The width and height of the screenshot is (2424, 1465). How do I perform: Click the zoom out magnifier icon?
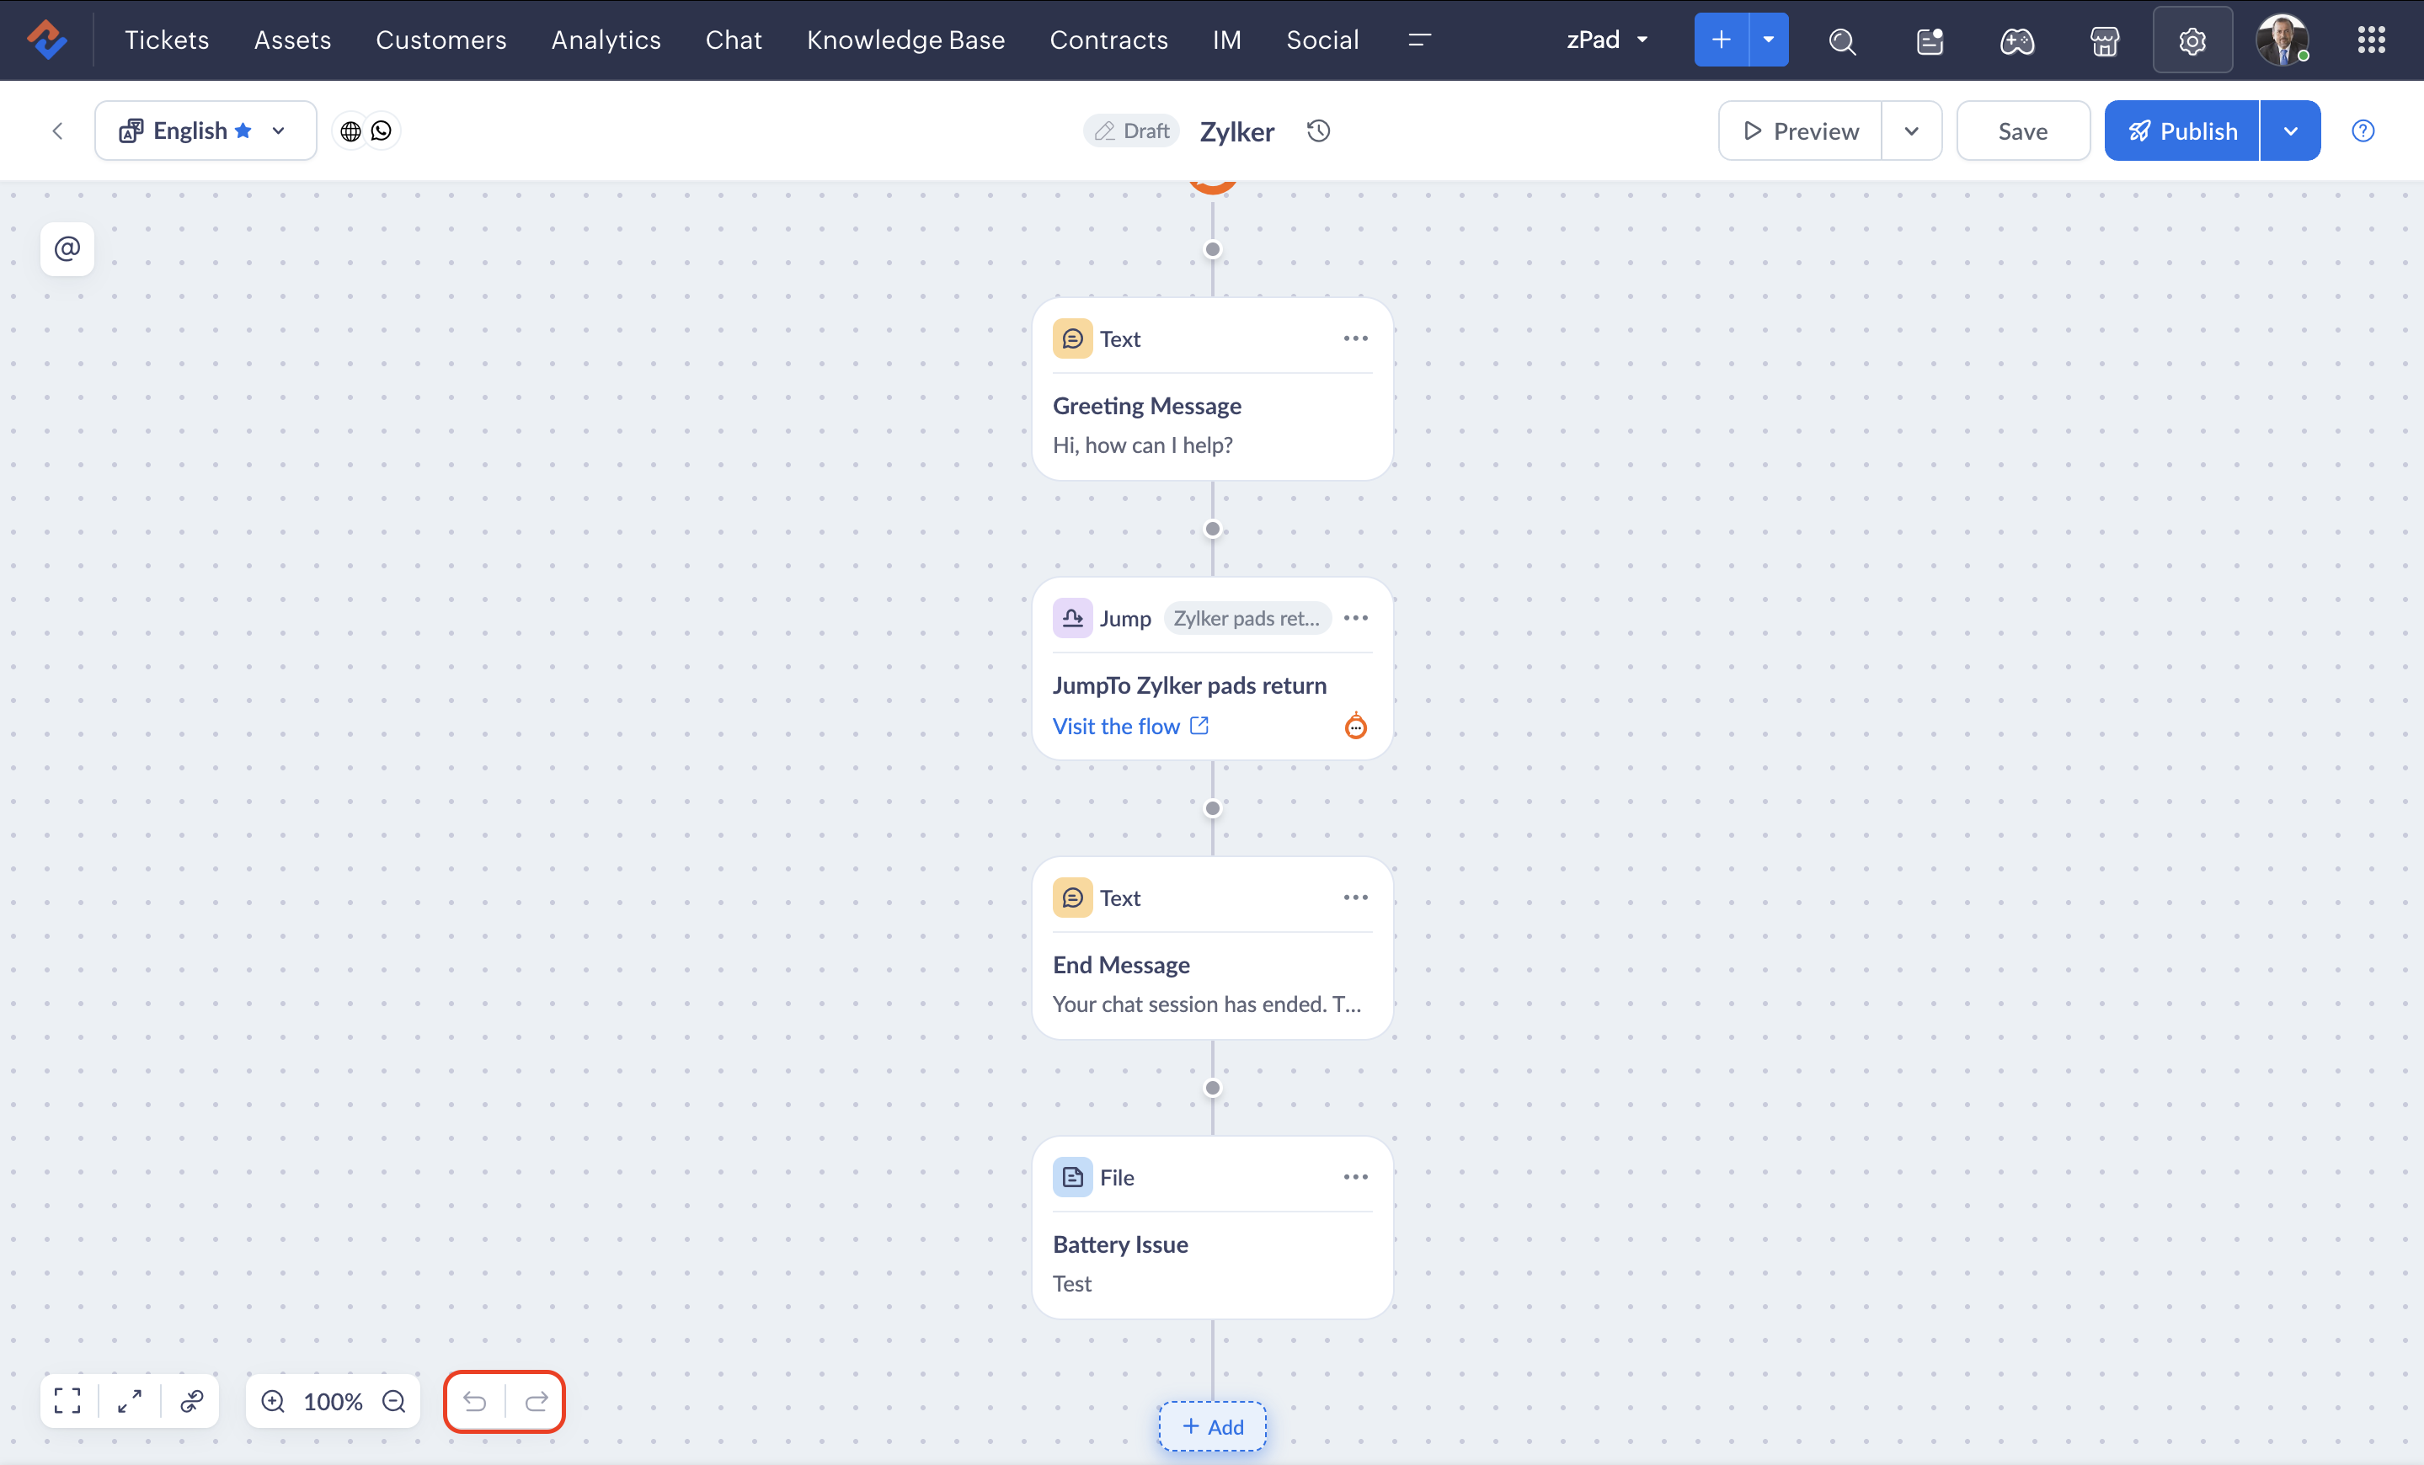[393, 1401]
